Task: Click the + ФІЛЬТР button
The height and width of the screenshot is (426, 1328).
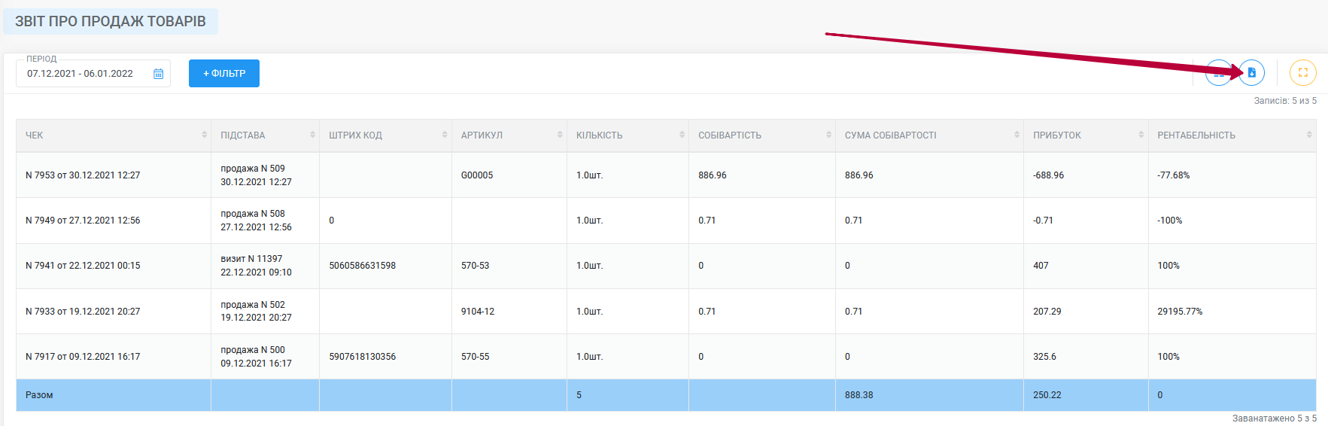Action: tap(224, 74)
